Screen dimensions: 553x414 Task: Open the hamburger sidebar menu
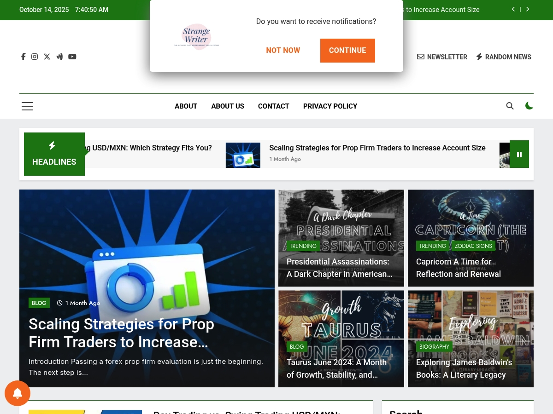[27, 106]
